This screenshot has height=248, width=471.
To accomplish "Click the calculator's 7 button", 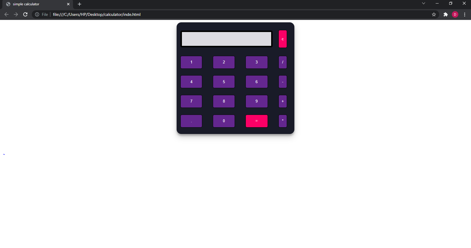I will click(191, 101).
